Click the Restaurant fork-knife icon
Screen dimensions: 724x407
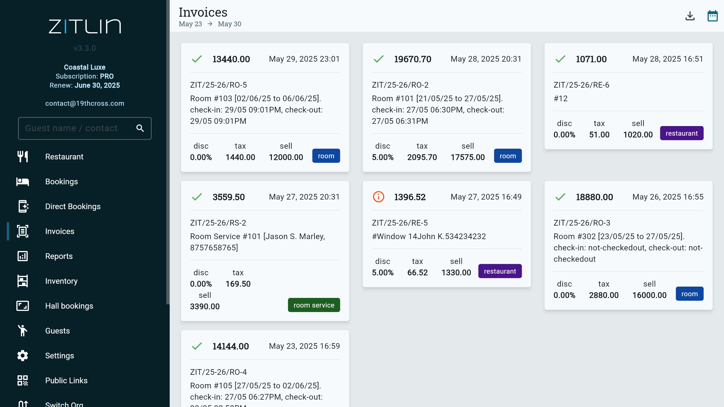(x=23, y=157)
